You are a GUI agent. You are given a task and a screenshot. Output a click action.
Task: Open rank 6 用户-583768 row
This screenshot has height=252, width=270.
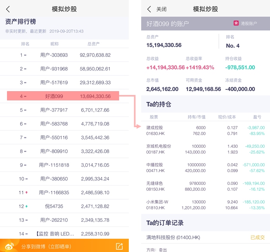click(x=64, y=124)
